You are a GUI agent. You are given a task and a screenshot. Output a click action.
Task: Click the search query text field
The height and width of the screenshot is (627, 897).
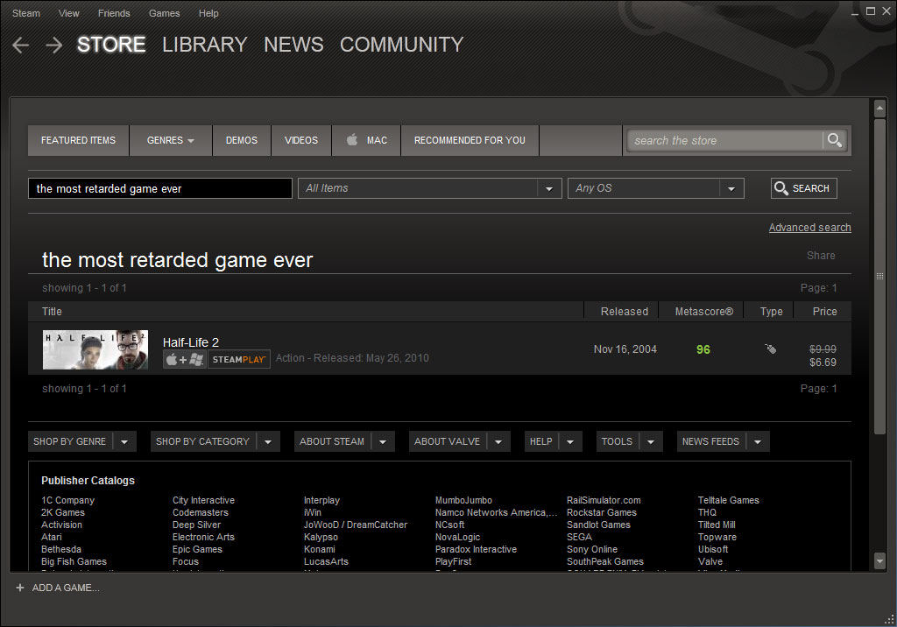159,188
